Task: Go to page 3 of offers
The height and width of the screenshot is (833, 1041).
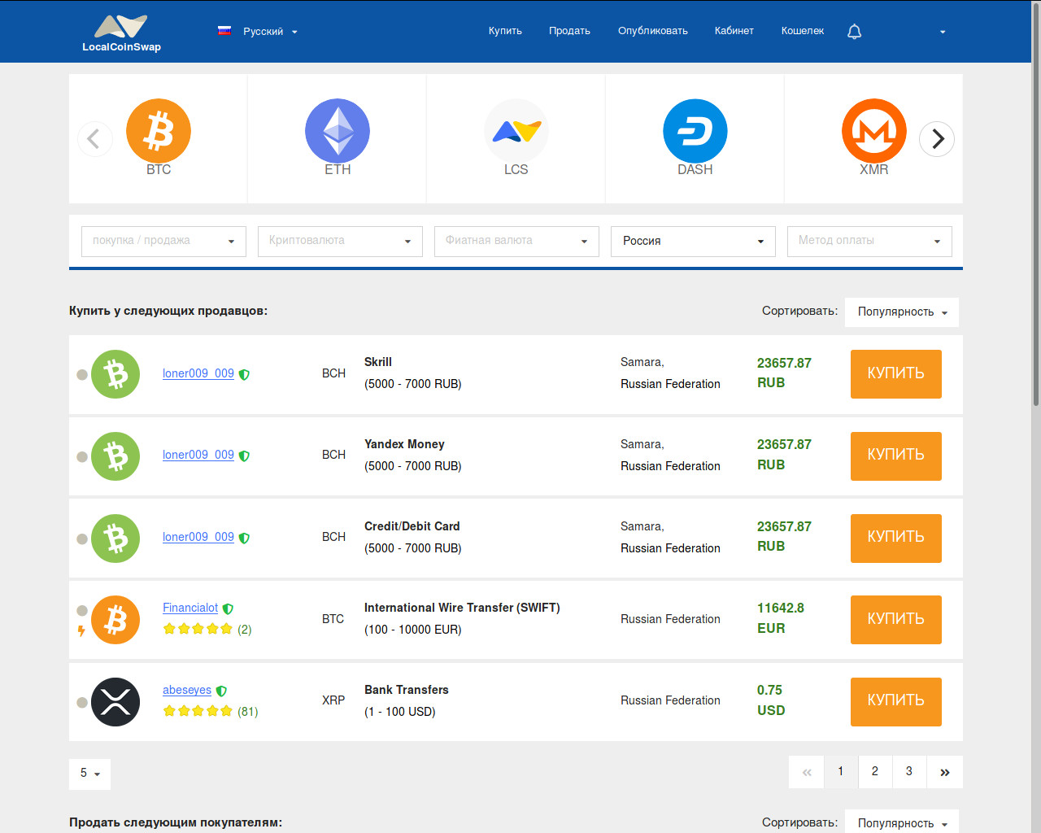Action: click(909, 772)
